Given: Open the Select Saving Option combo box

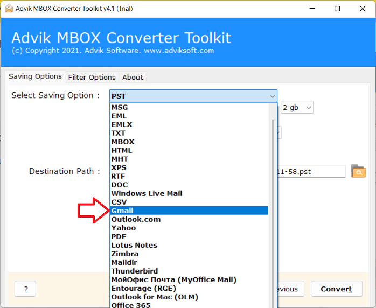Looking at the screenshot, I should [x=193, y=96].
